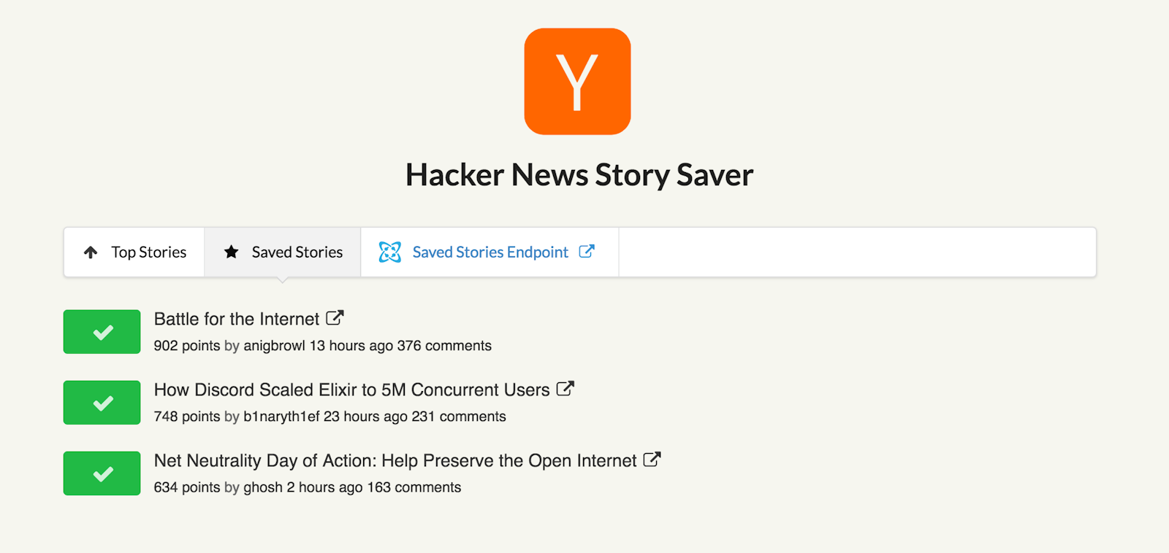Image resolution: width=1169 pixels, height=553 pixels.
Task: Click the blue atom icon in the tab bar
Action: point(390,252)
